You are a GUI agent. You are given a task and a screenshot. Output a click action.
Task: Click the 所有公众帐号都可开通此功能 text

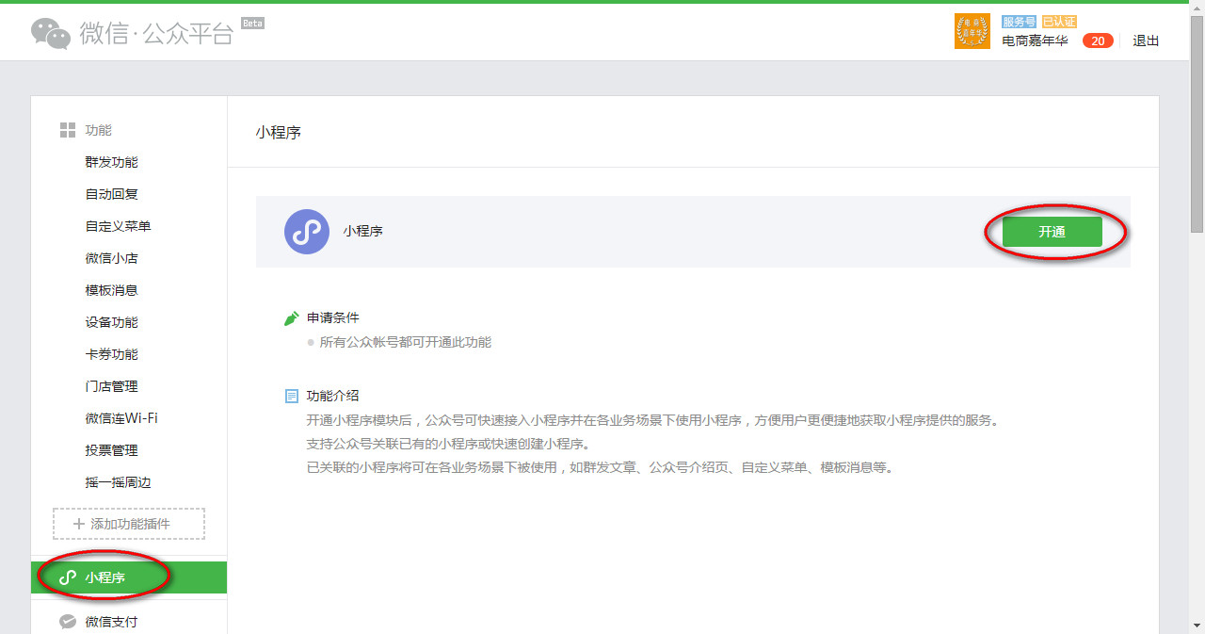pos(406,342)
